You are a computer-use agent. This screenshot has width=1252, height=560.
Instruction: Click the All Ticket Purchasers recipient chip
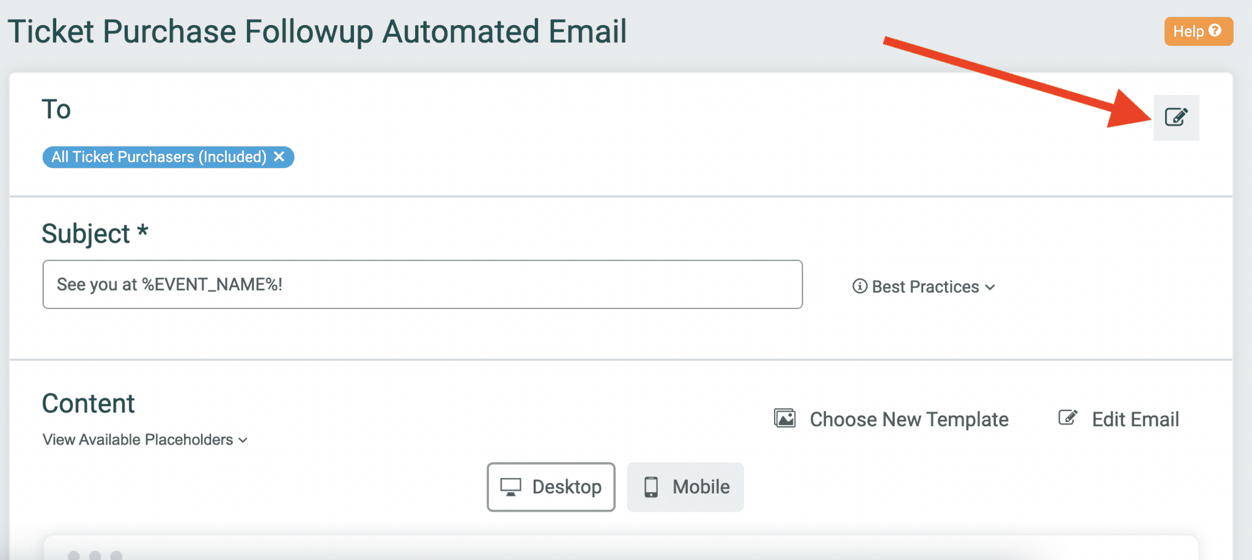pyautogui.click(x=159, y=157)
